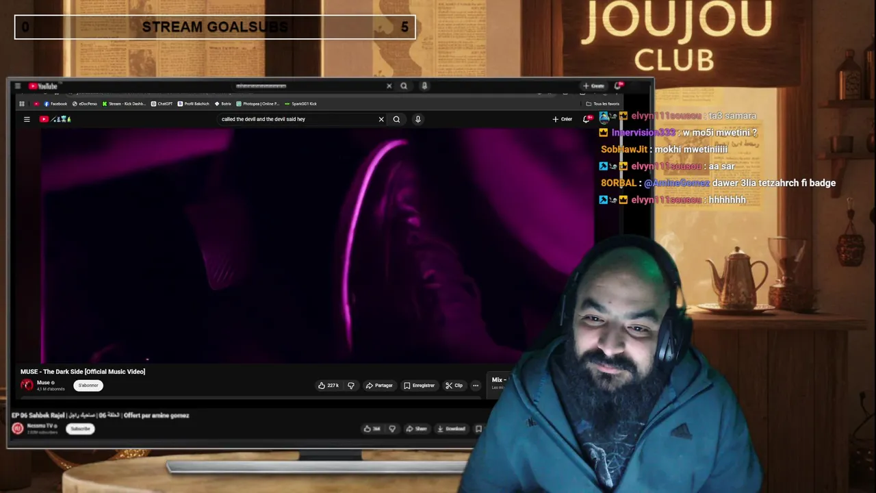Expand the 'Tous les favoris' bookmarks folder
The image size is (876, 493).
click(603, 104)
